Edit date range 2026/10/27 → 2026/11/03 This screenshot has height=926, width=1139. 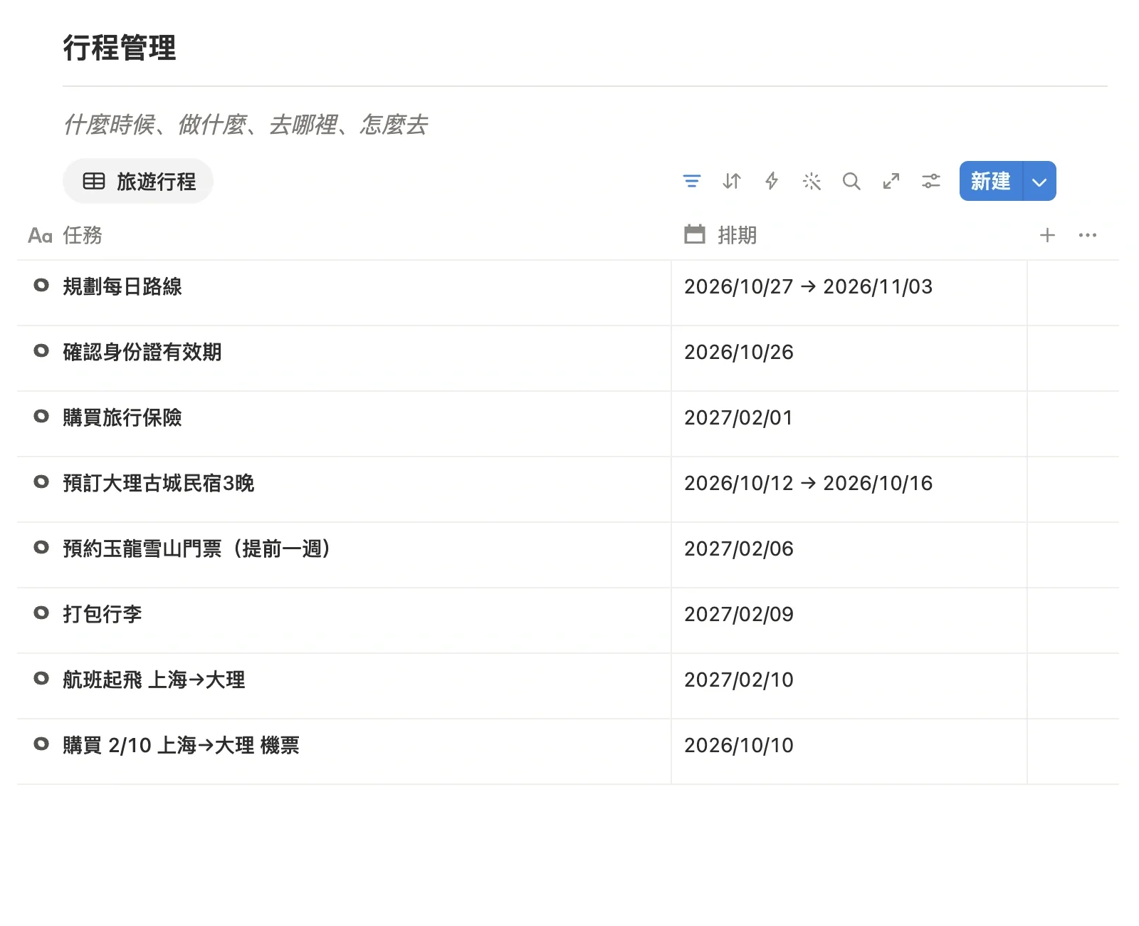tap(808, 286)
